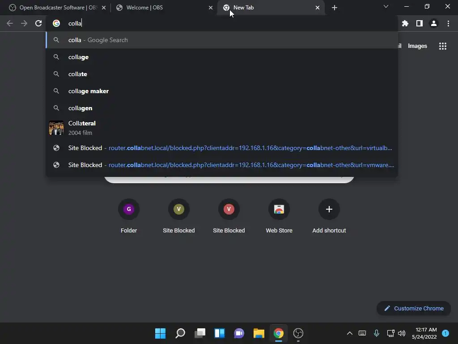
Task: Open the volume speaker tray icon
Action: (402, 333)
